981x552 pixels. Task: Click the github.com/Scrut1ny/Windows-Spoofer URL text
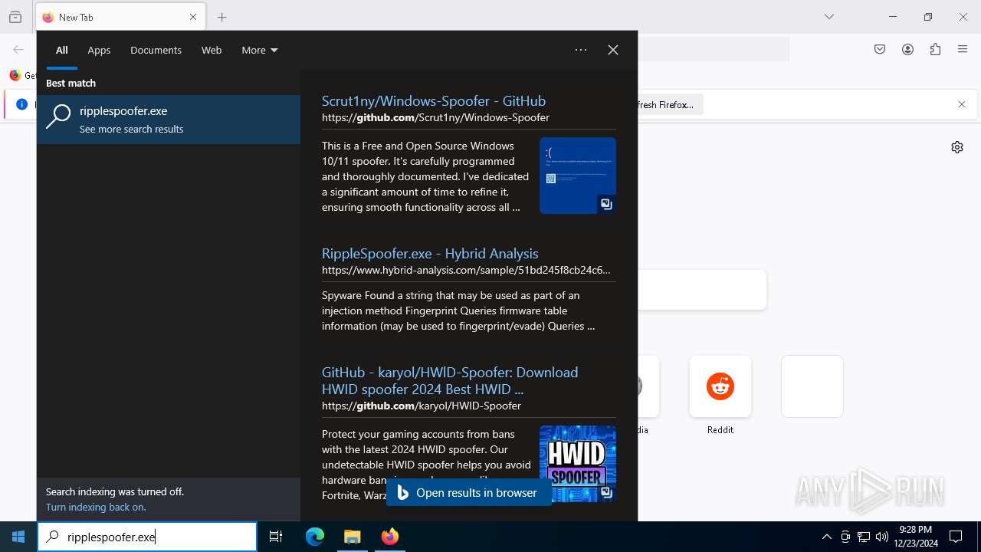click(435, 117)
